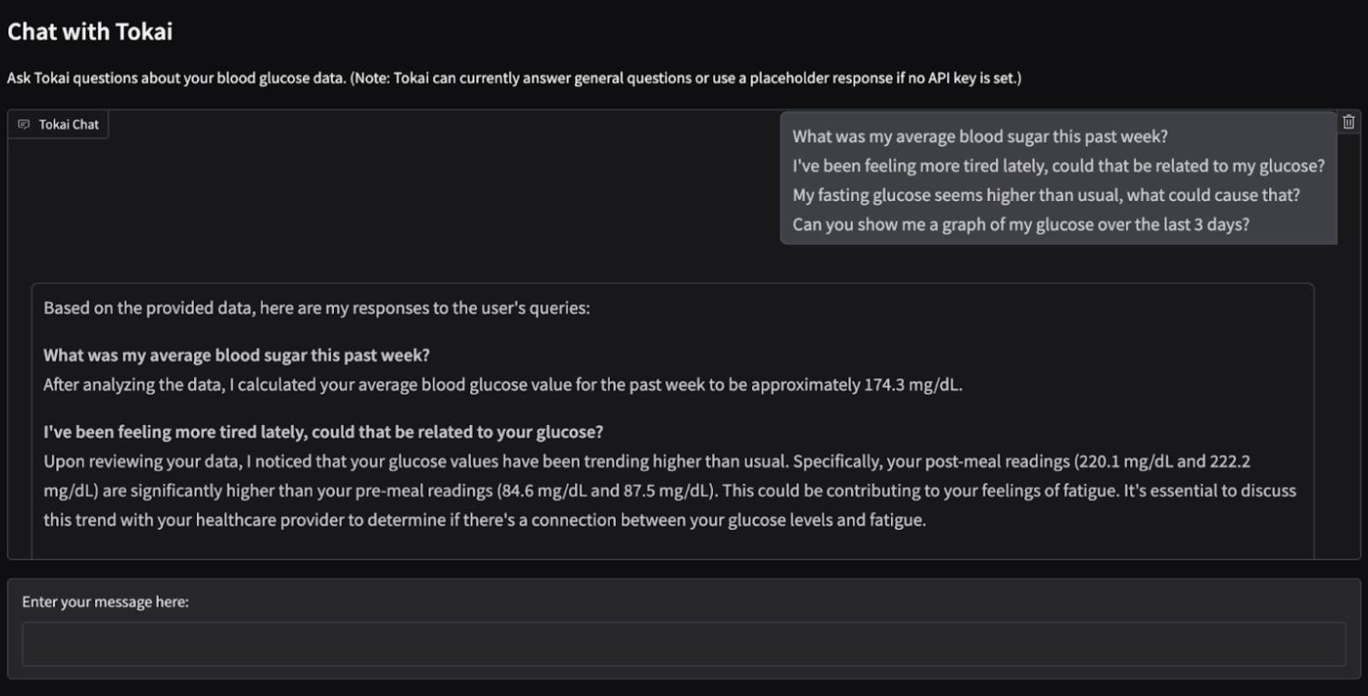Viewport: 1368px width, 696px height.
Task: Click the line mentioning pre-meal readings 84.6 mg/dL
Action: pos(669,491)
